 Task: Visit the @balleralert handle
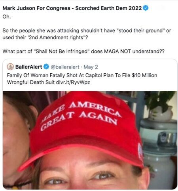[x=65, y=67]
